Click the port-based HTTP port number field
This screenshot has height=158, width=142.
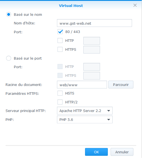click(92, 67)
